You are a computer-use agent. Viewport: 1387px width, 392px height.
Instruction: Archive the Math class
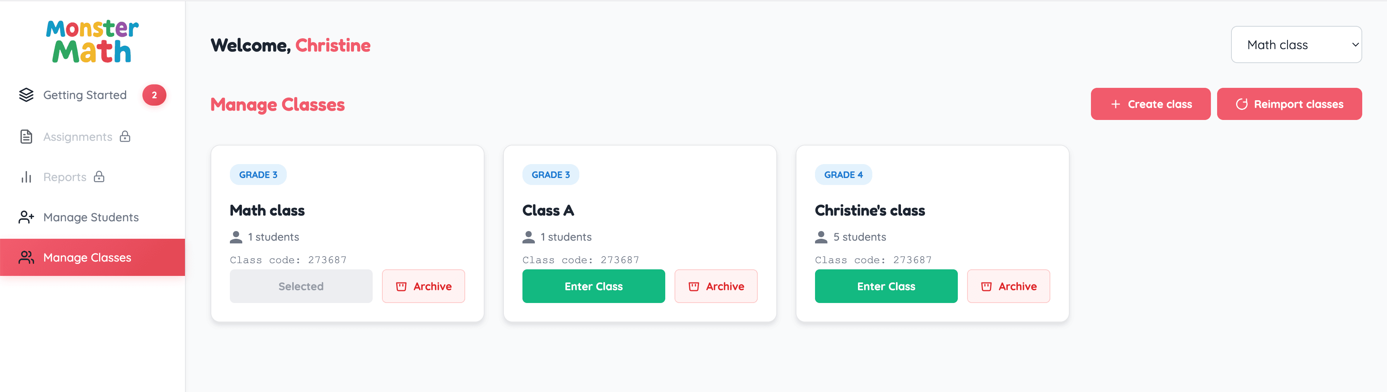[x=423, y=286]
